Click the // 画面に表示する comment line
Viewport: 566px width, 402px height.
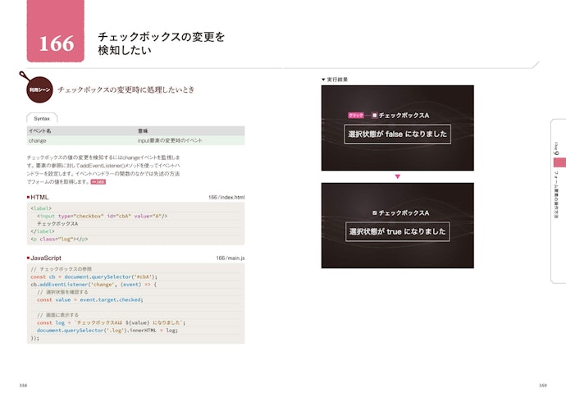[57, 315]
